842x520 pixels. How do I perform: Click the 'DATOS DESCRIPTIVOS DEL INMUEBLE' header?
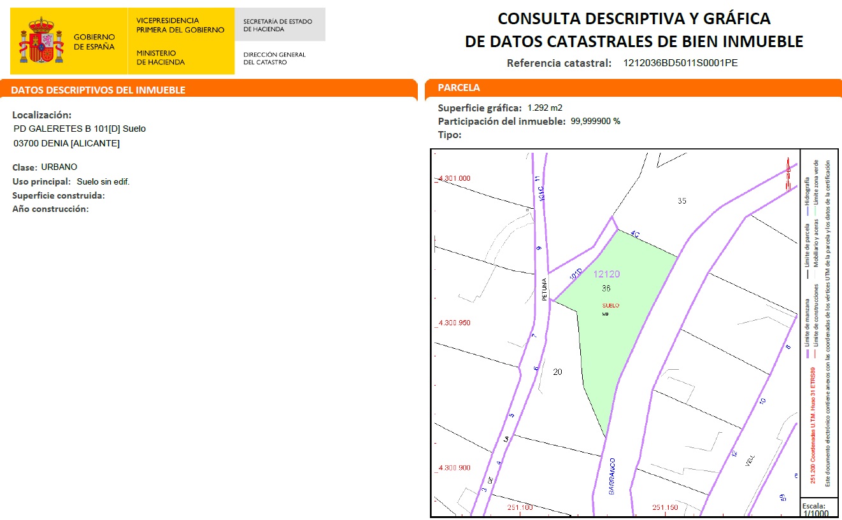point(98,90)
